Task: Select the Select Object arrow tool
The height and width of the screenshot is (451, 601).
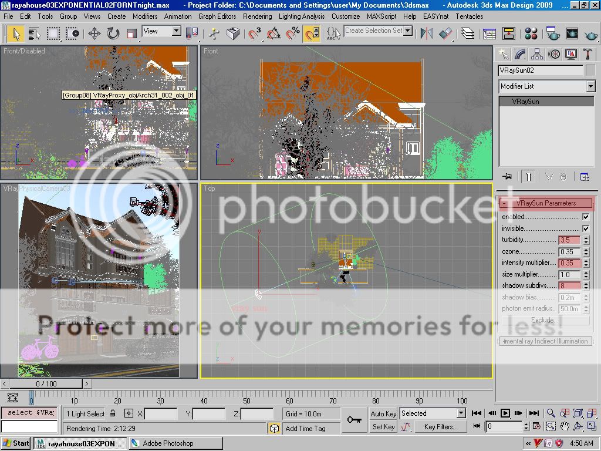Action: coord(16,33)
